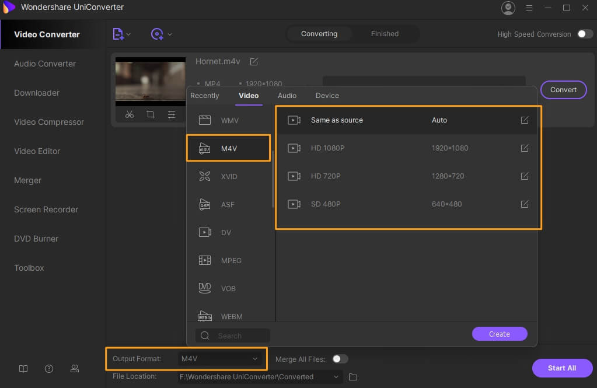
Task: Select the Same as source preset row
Action: [407, 120]
